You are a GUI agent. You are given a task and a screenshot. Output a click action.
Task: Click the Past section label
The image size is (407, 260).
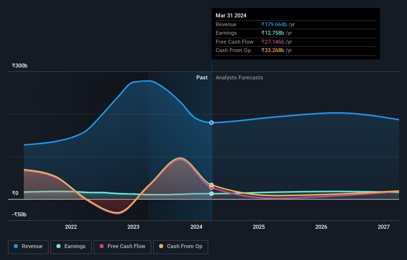(x=202, y=78)
